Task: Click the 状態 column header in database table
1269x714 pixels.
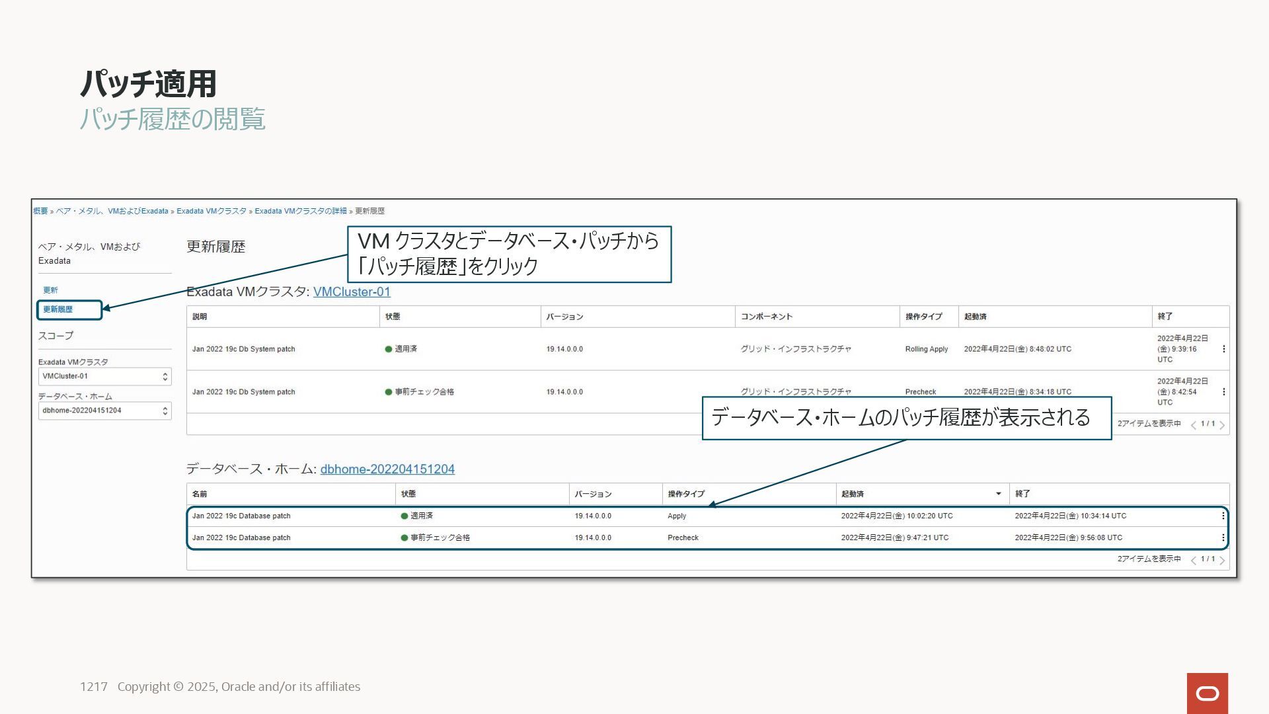Action: pyautogui.click(x=408, y=494)
